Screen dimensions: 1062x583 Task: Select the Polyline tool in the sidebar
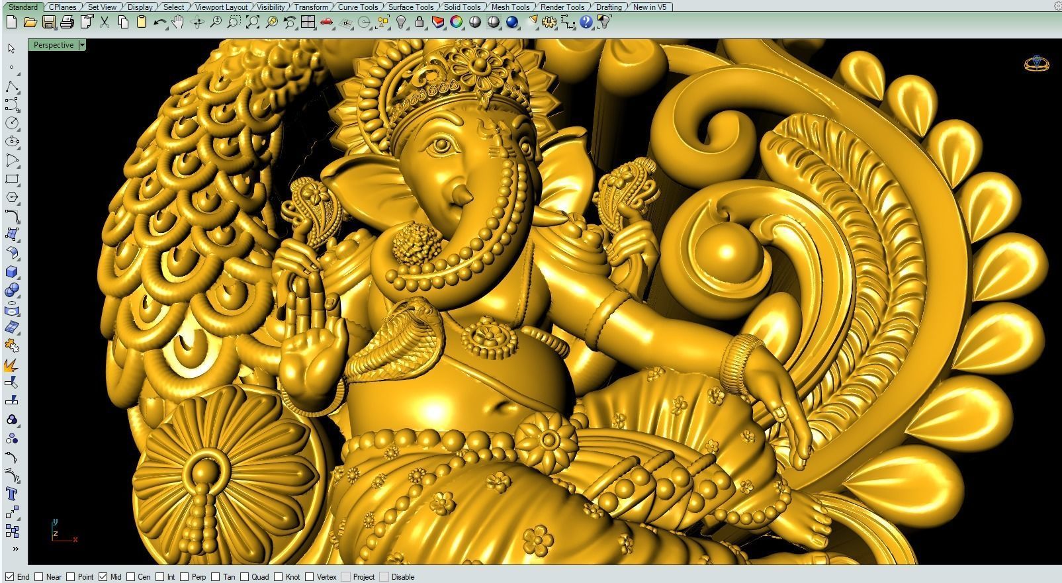(x=12, y=87)
